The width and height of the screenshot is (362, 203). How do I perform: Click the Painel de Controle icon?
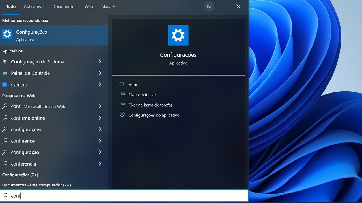pyautogui.click(x=5, y=73)
